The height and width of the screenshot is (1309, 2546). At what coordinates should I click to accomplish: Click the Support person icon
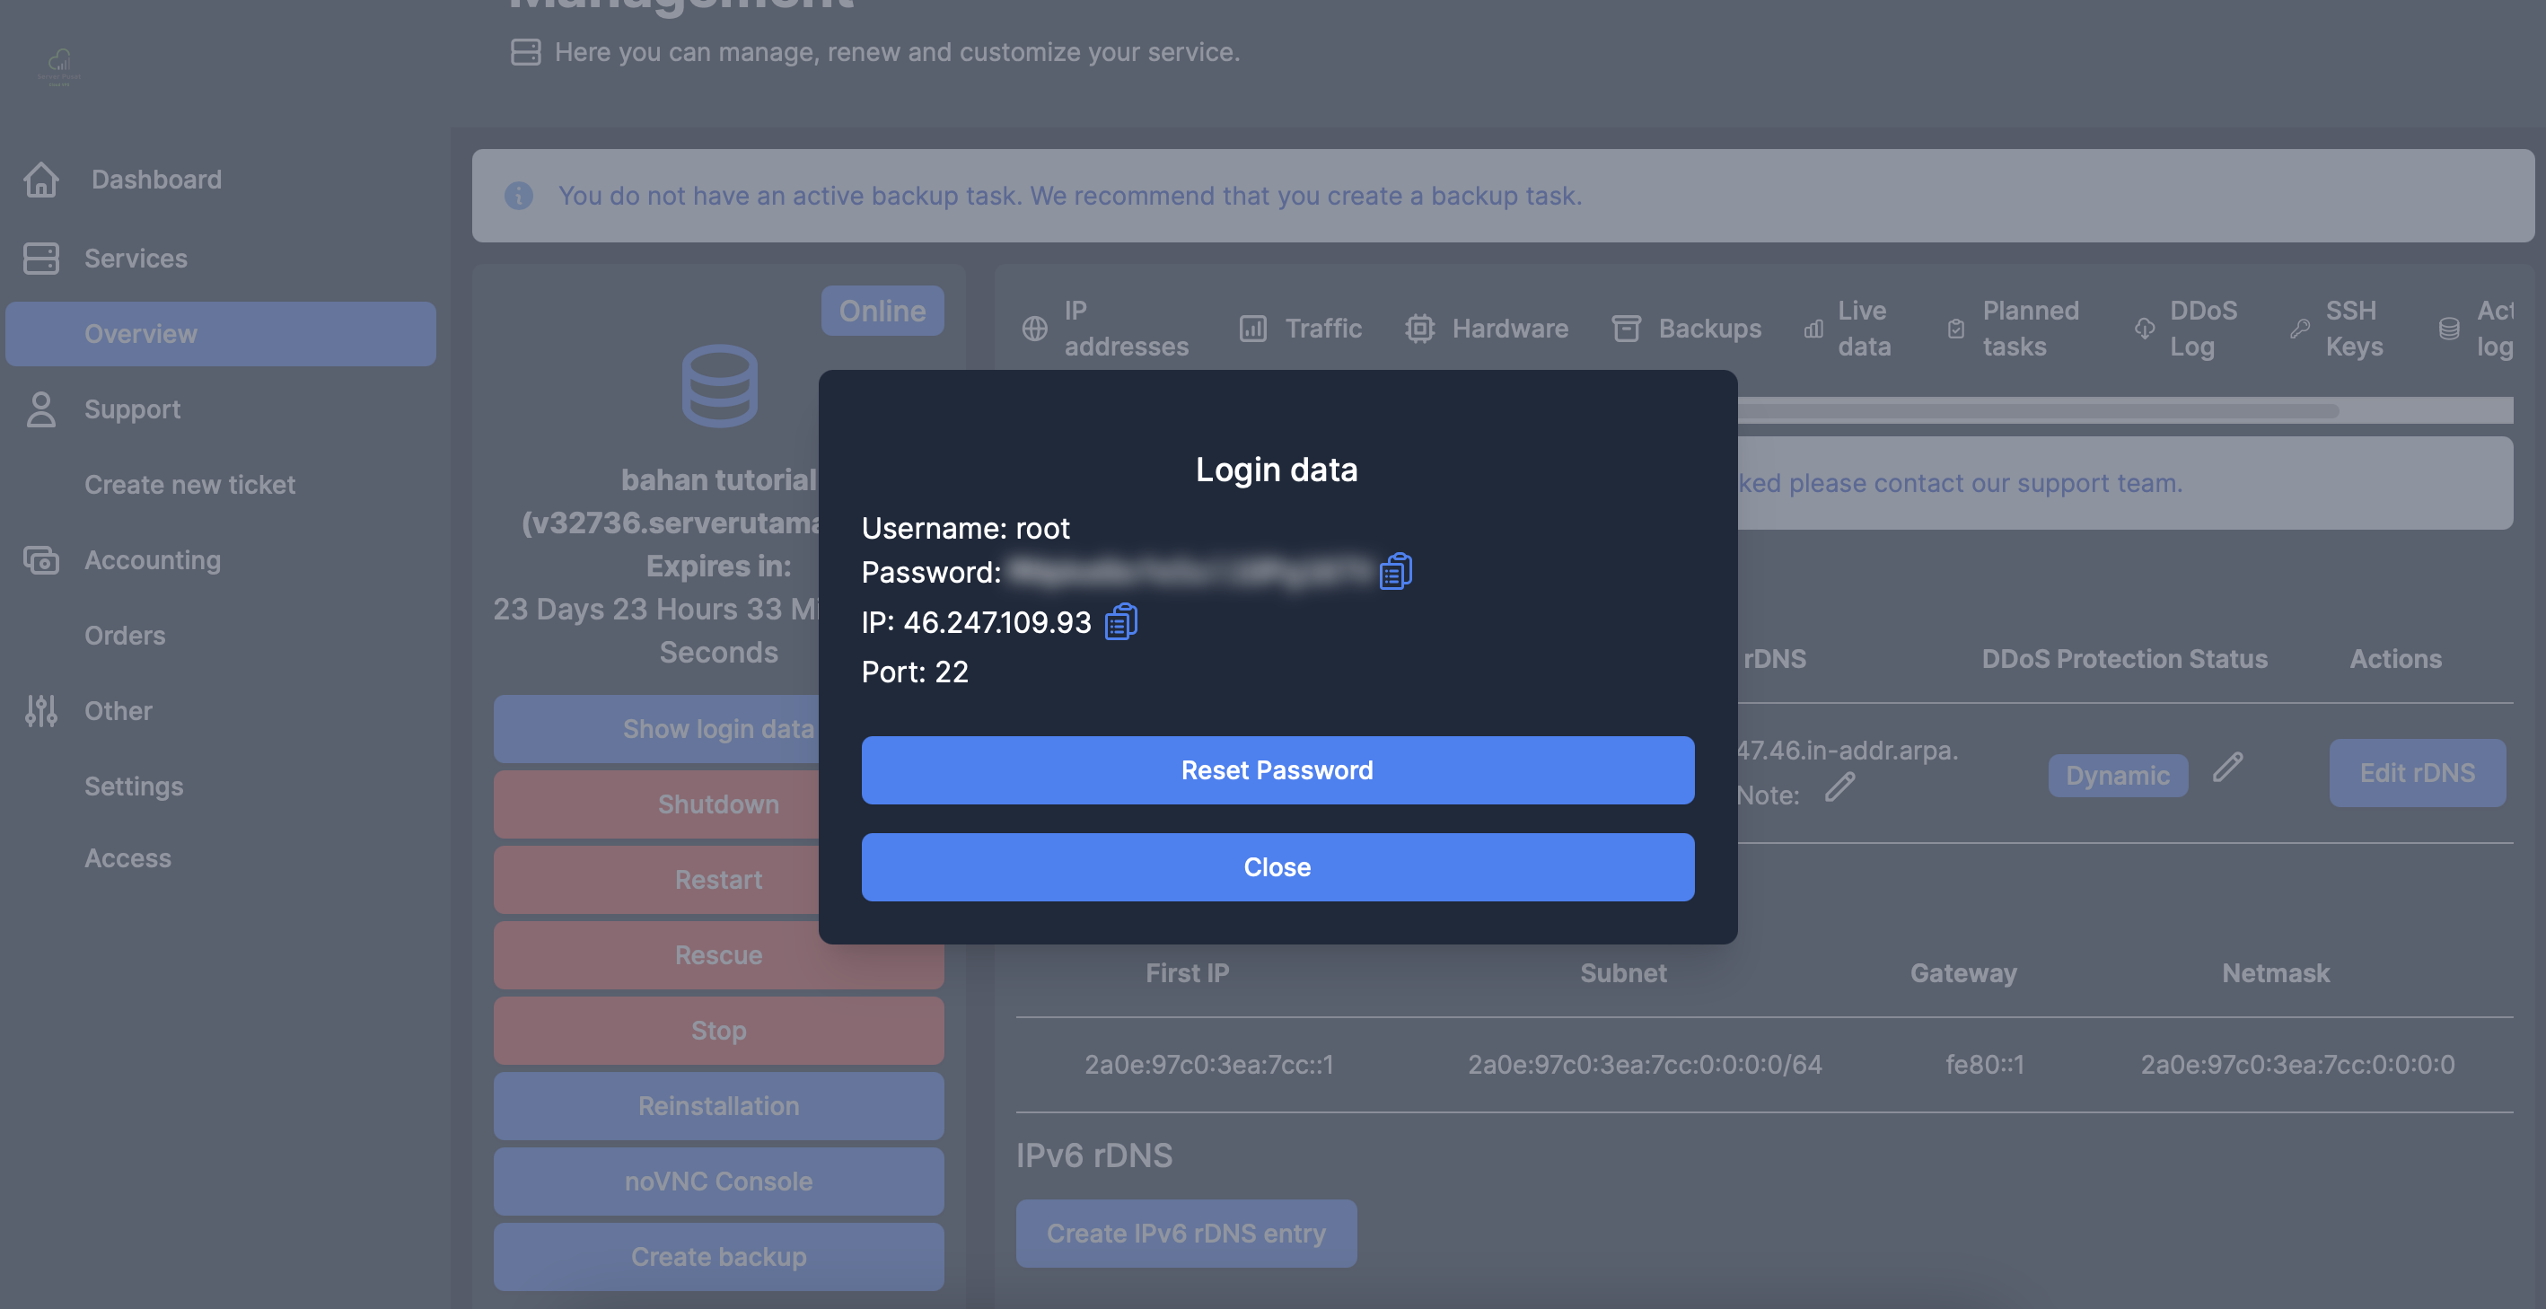[x=40, y=410]
